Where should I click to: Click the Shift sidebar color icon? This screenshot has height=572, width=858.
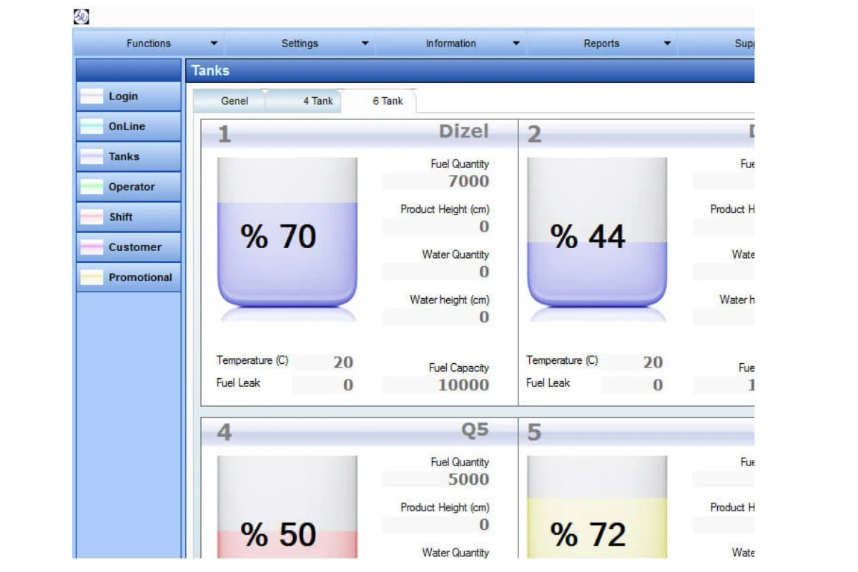click(92, 217)
